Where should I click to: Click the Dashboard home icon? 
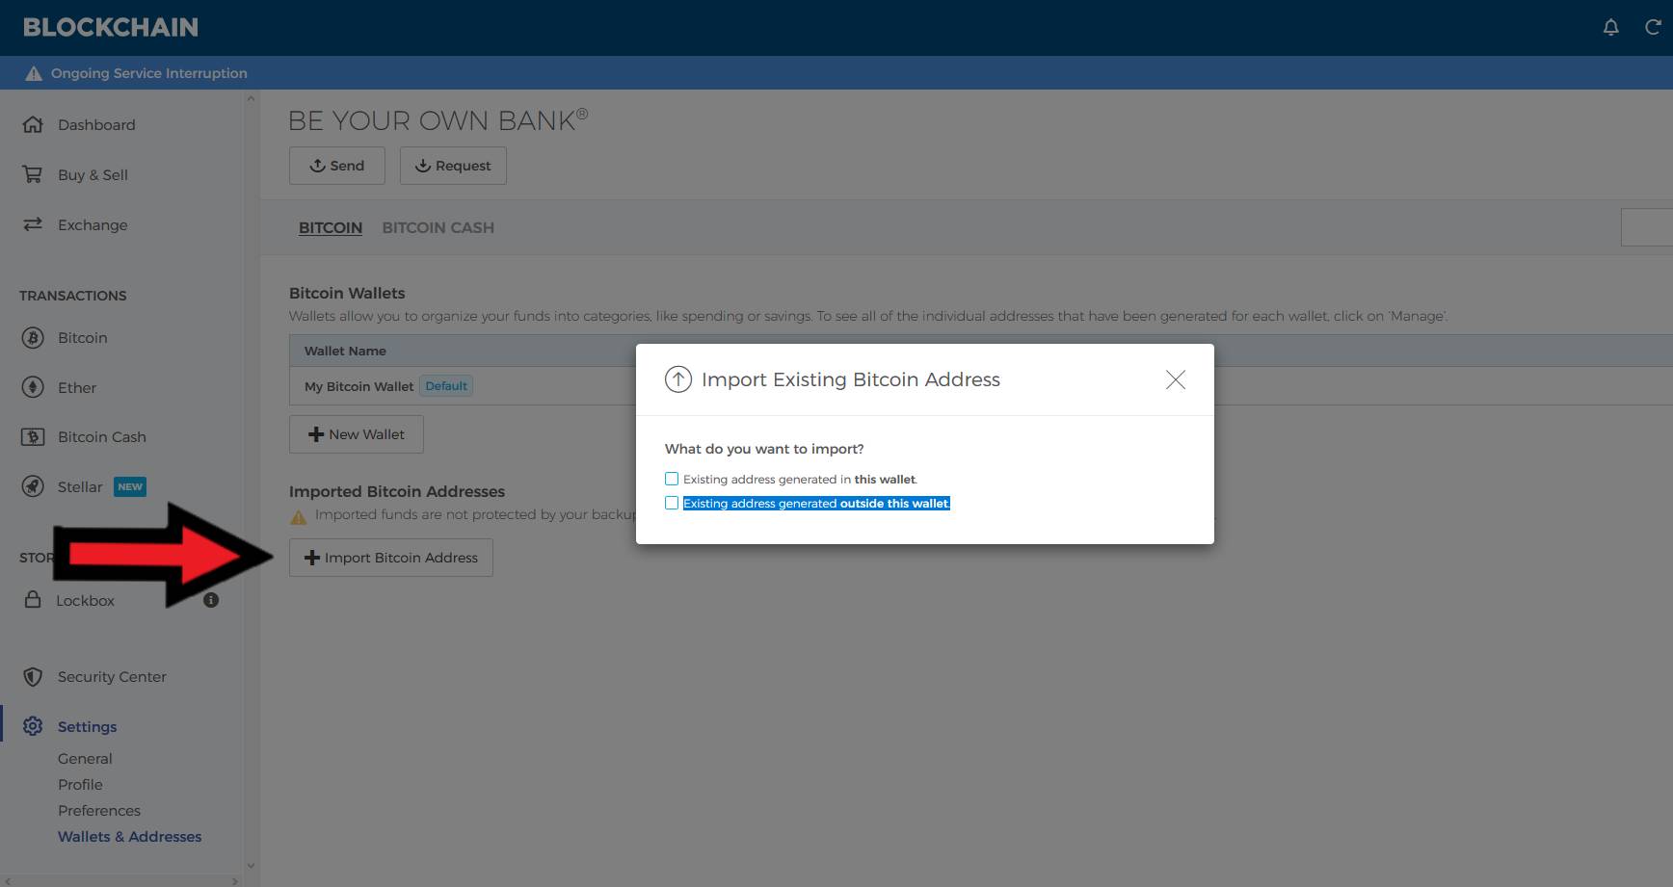[33, 124]
